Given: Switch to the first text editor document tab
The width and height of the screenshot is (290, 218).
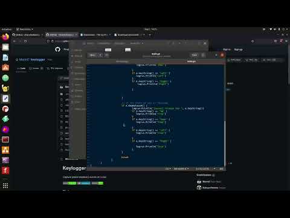Looking at the screenshot, I should point(122,61).
